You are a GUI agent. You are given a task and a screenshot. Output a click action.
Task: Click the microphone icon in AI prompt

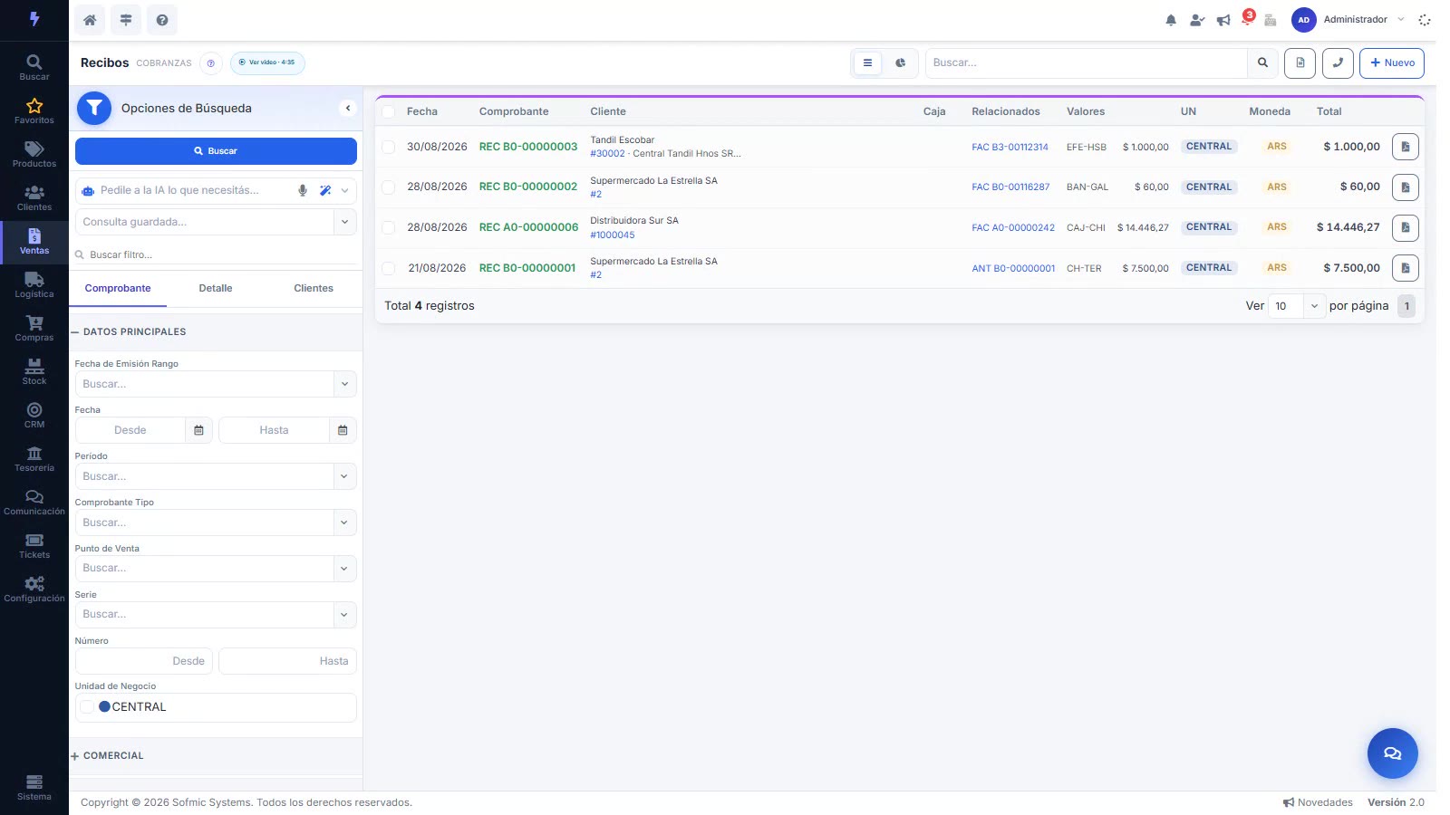[x=303, y=190]
